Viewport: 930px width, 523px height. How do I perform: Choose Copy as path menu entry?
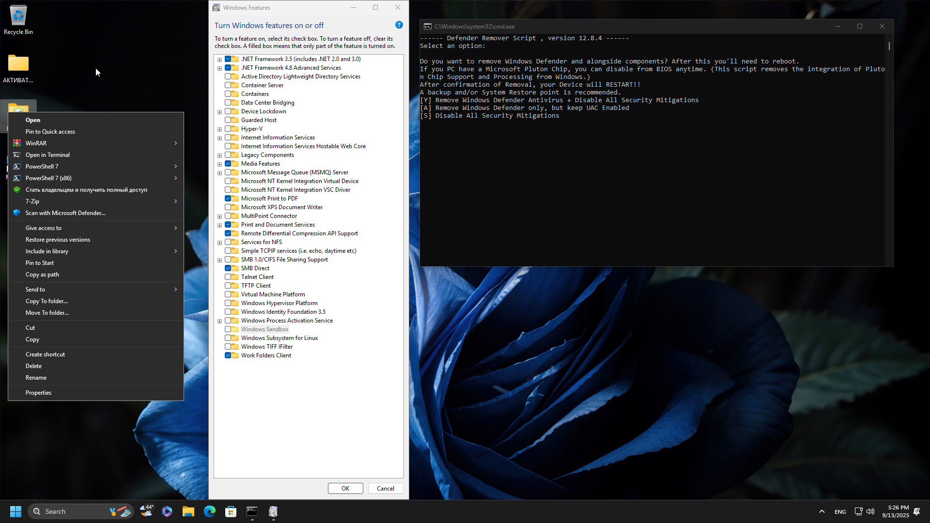point(96,275)
